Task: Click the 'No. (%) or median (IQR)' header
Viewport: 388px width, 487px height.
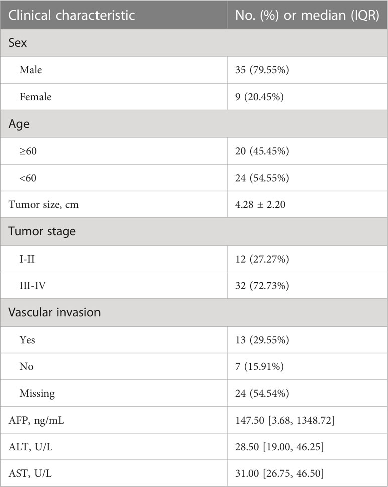Action: [307, 15]
